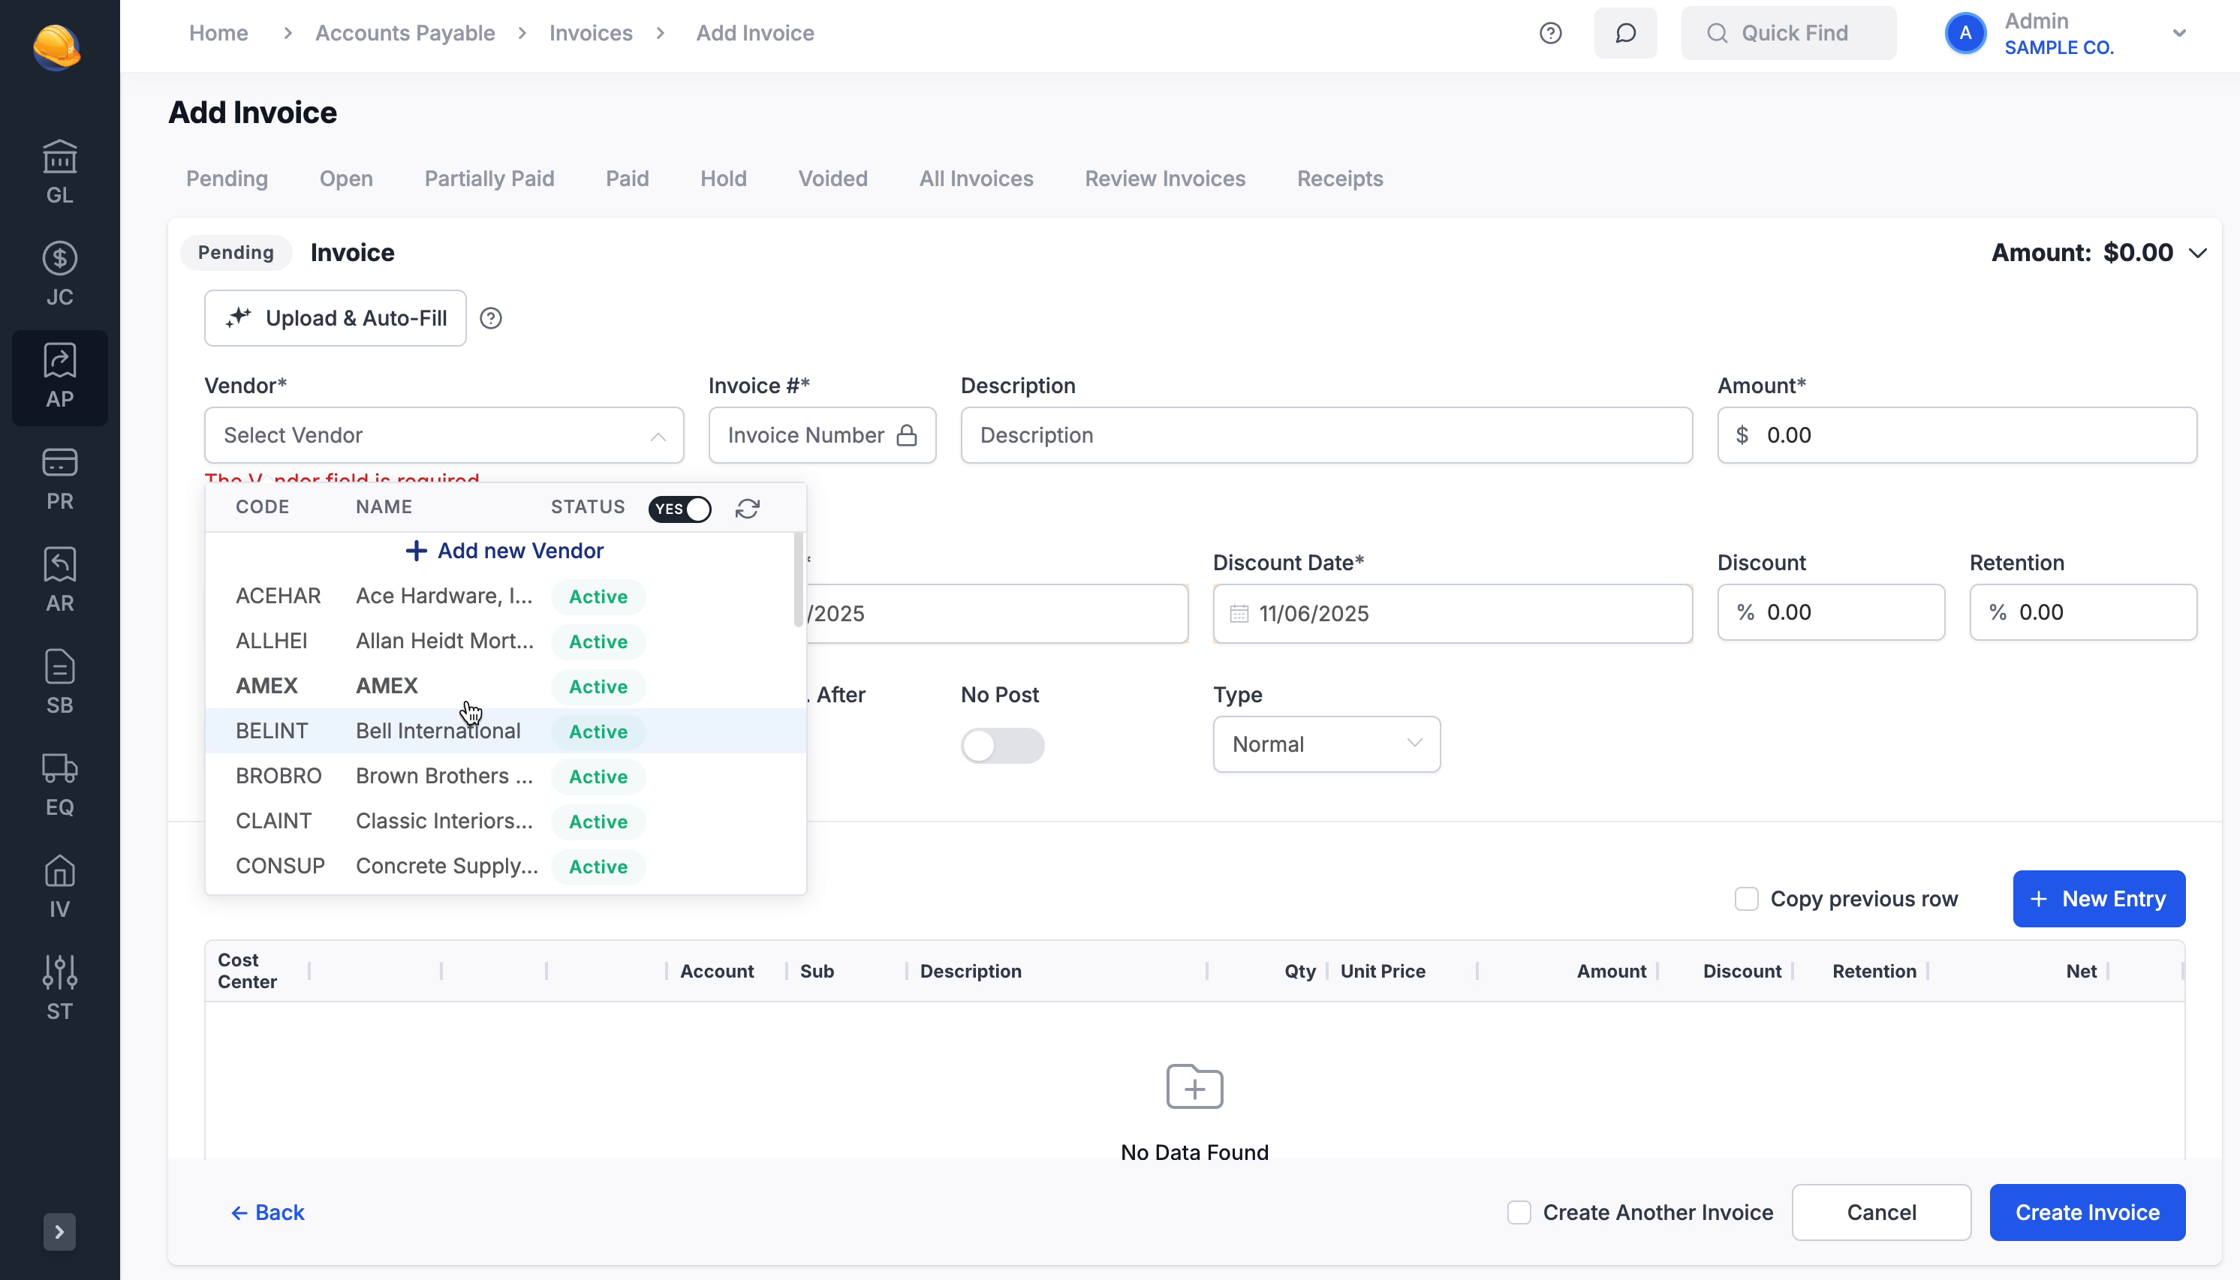Select the JC module icon
Viewport: 2240px width, 1280px height.
click(59, 272)
